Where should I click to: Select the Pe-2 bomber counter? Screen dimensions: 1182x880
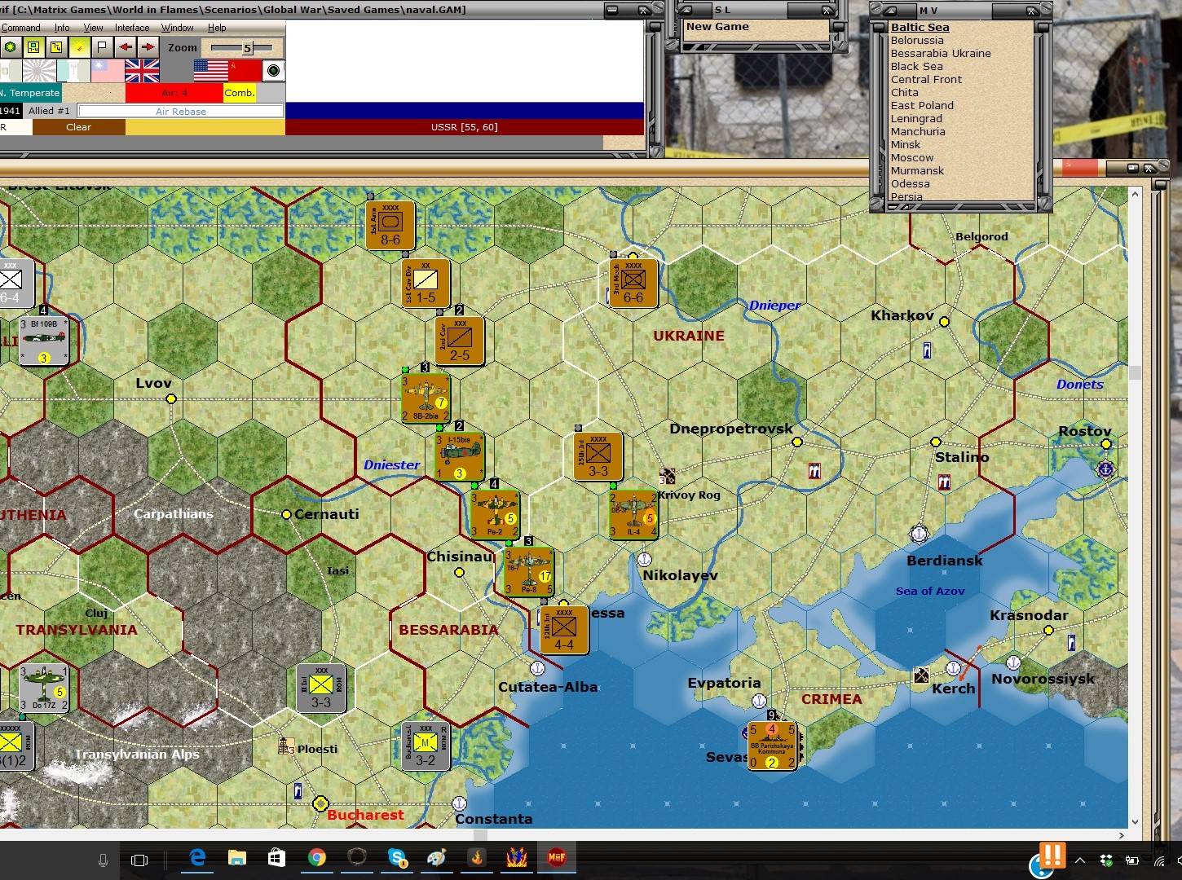click(495, 514)
